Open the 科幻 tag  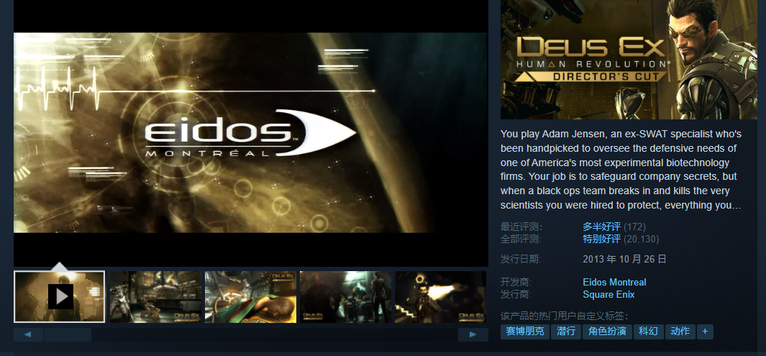pyautogui.click(x=648, y=332)
